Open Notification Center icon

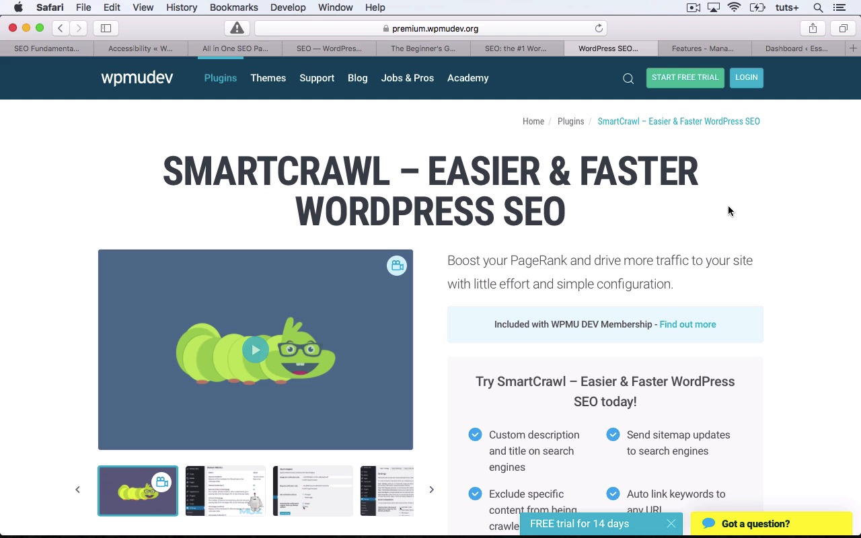pyautogui.click(x=839, y=7)
